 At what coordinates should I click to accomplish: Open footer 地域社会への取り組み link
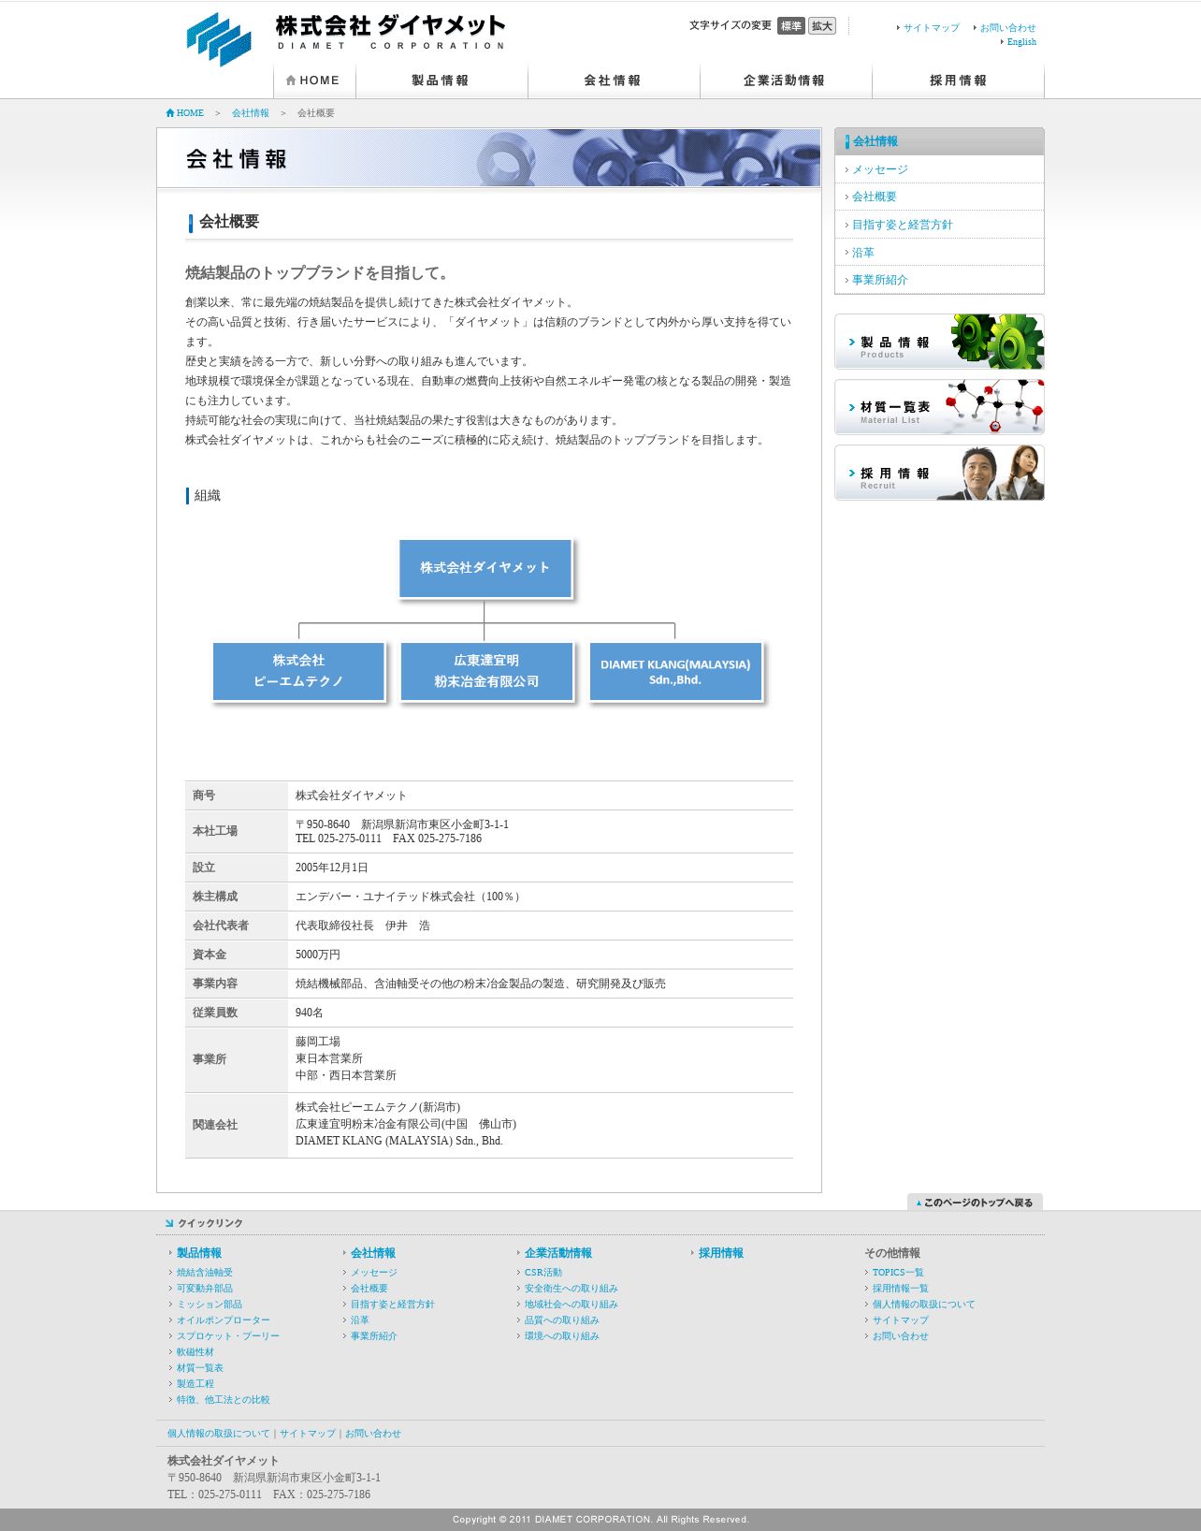click(x=572, y=1305)
